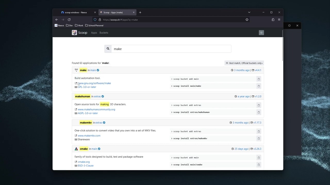Bookmark this page with the star icon
This screenshot has height=185, width=330.
(247, 20)
